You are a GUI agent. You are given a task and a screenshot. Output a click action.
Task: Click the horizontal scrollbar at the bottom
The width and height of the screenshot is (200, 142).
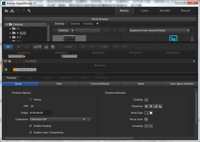click(69, 138)
